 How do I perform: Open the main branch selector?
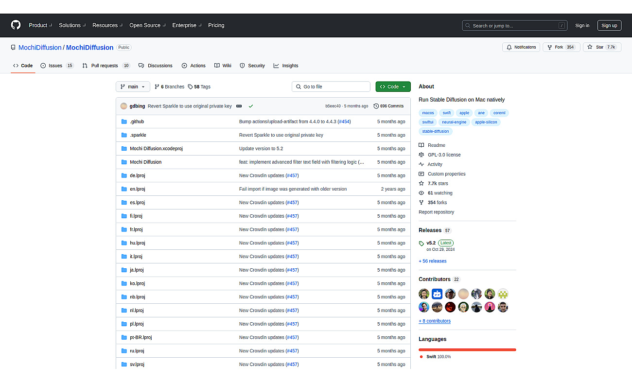tap(133, 87)
